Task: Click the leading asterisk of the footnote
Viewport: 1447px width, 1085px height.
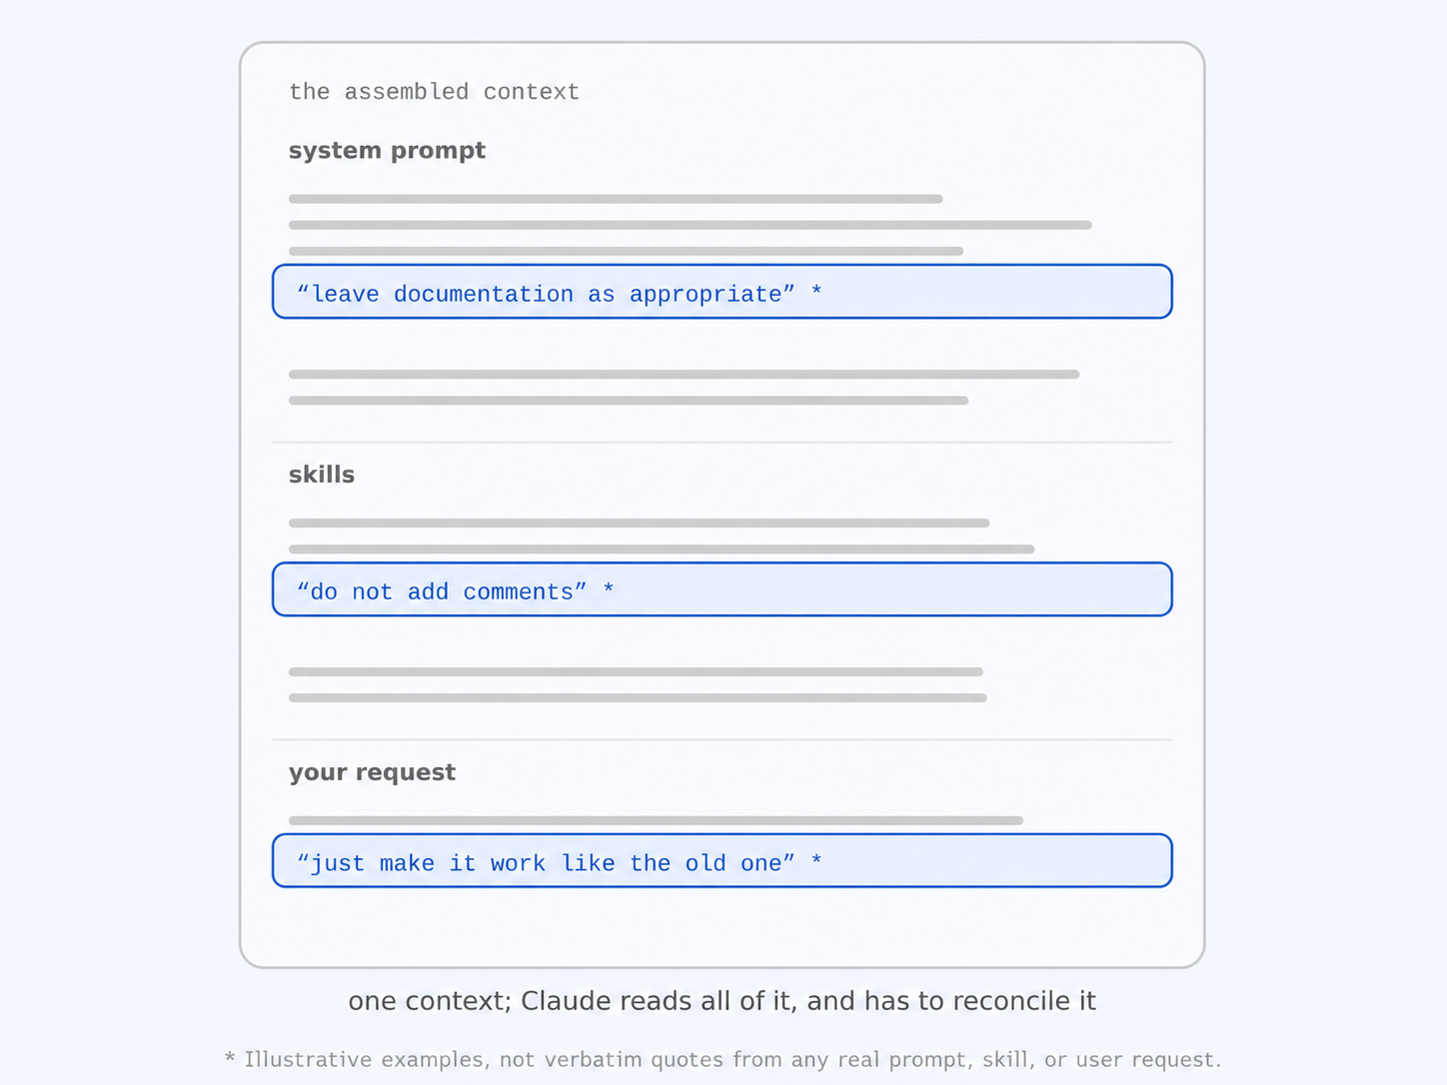Action: (230, 1057)
